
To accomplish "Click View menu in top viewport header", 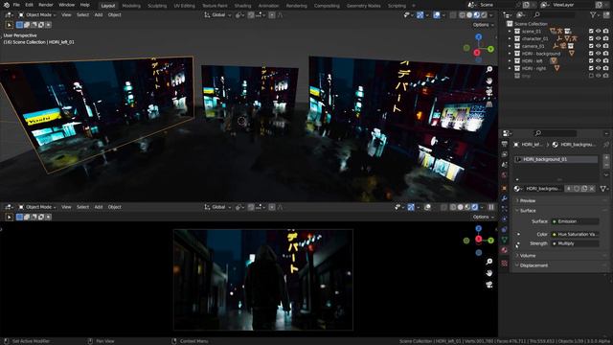I will pos(66,15).
